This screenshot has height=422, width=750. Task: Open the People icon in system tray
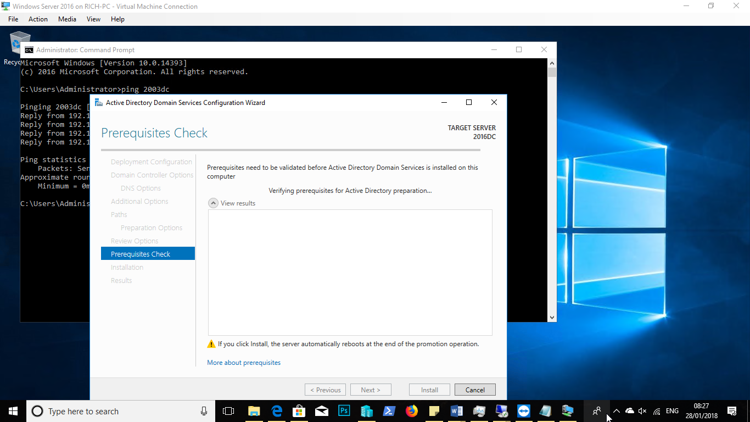click(x=597, y=411)
